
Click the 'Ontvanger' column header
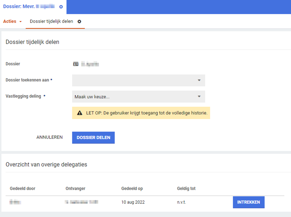[75, 189]
